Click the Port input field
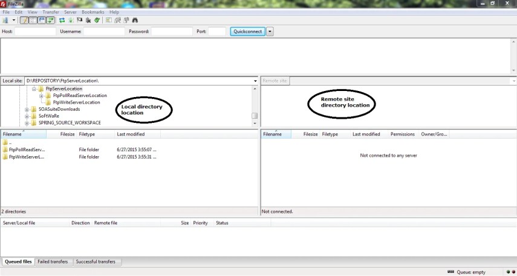Screen dimensions: 517x276 (x=217, y=31)
